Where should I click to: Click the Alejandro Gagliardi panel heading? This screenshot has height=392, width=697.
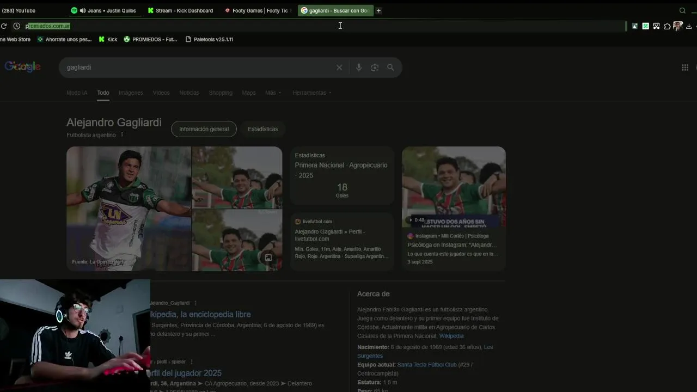coord(114,122)
